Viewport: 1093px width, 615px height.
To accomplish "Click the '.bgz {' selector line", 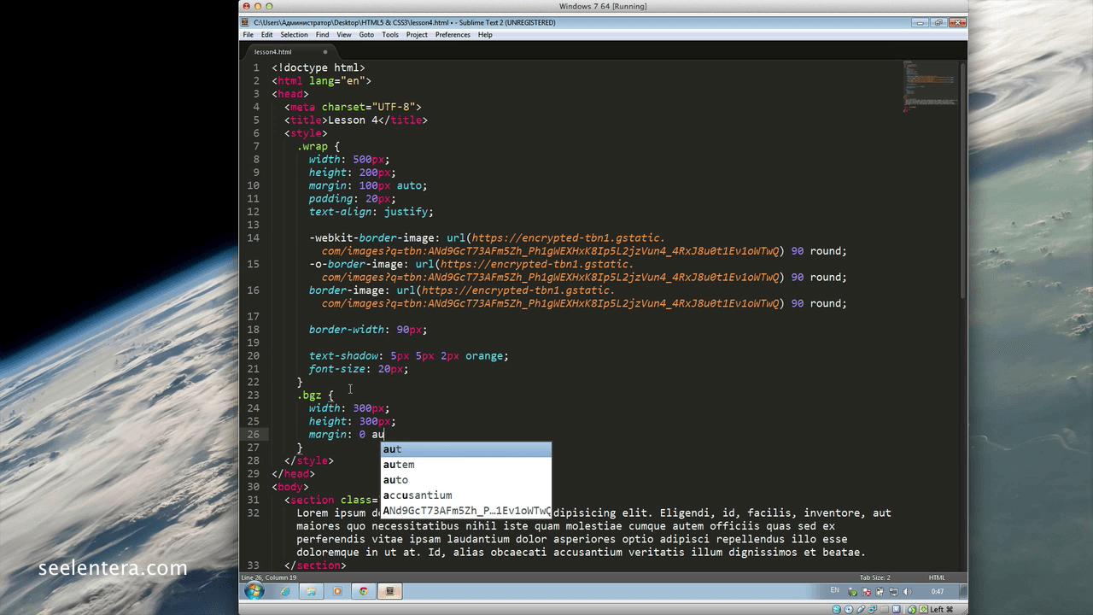I will pos(315,395).
